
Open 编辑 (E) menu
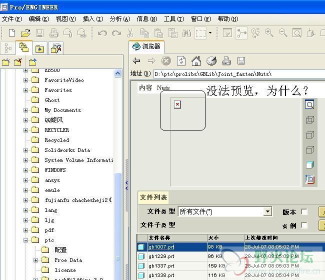39,19
